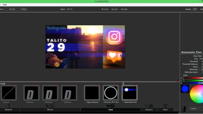
Task: Click the preview image in the viewer
Action: (85, 47)
